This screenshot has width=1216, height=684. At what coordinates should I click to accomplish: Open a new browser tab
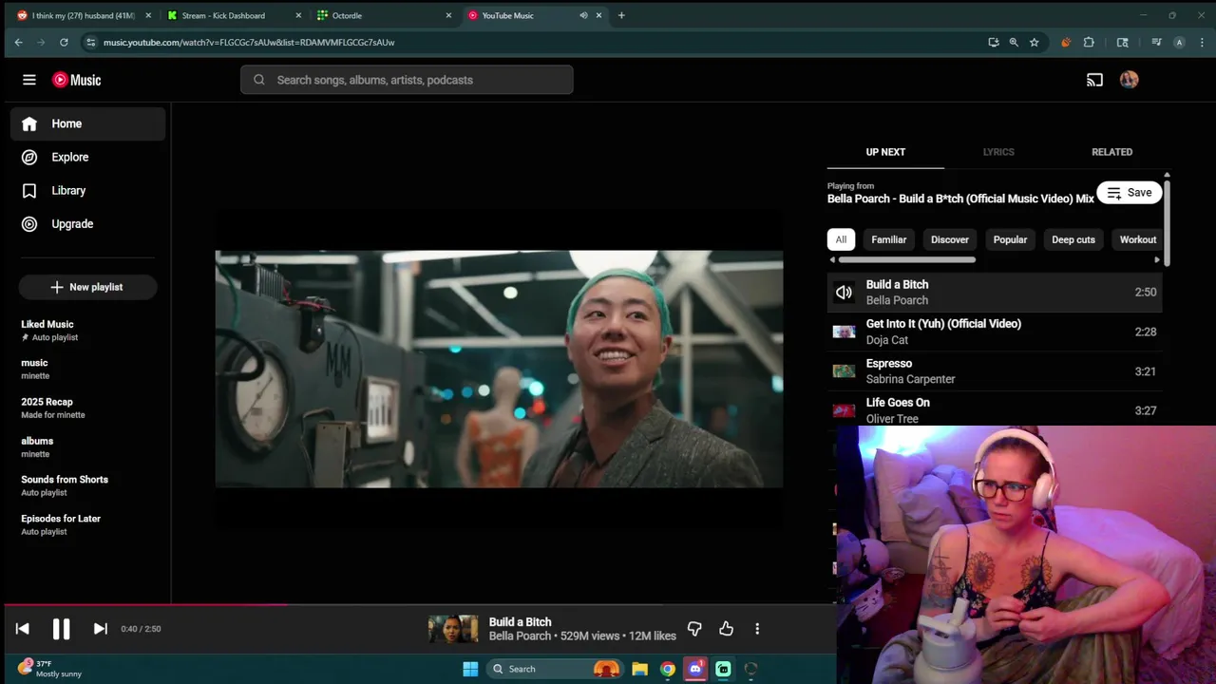[x=621, y=15]
